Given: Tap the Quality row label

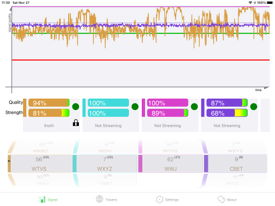Looking at the screenshot, I should click(16, 102).
